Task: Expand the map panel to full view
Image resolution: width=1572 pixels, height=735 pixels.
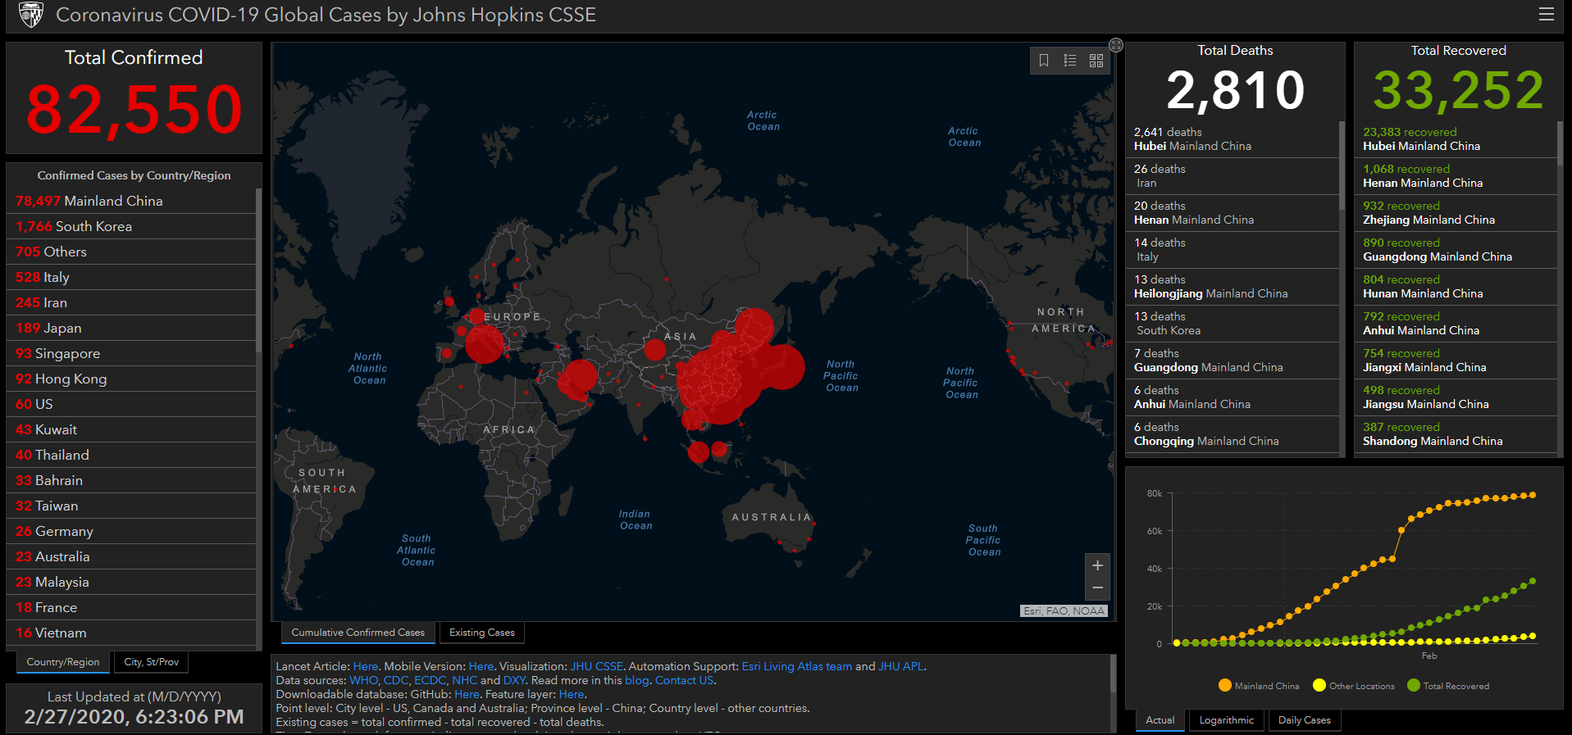Action: click(x=1116, y=45)
